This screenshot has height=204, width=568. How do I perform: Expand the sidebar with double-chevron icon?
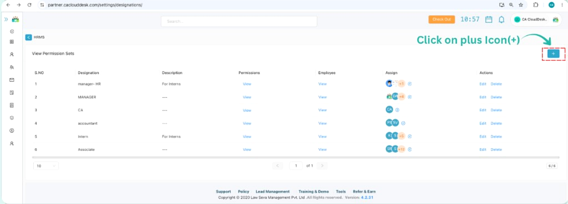(x=6, y=19)
